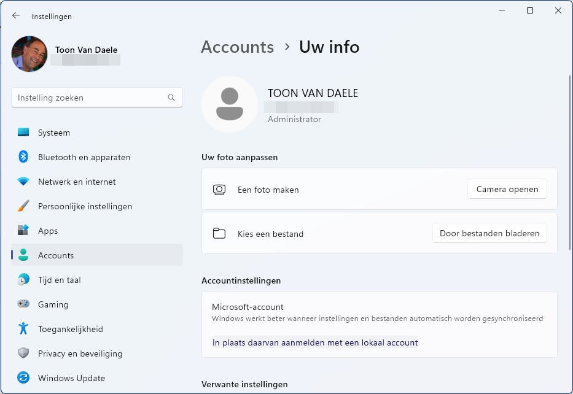The height and width of the screenshot is (394, 573).
Task: Click Door bestanden bladeren button
Action: pyautogui.click(x=489, y=233)
